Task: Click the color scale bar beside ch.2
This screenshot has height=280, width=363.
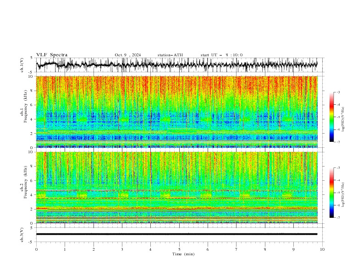Action: 331,193
